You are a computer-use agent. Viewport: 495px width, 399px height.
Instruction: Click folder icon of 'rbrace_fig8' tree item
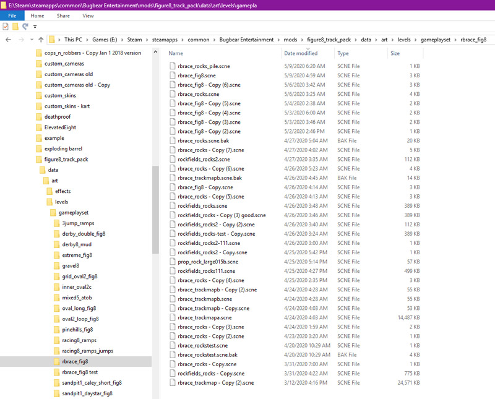point(56,361)
